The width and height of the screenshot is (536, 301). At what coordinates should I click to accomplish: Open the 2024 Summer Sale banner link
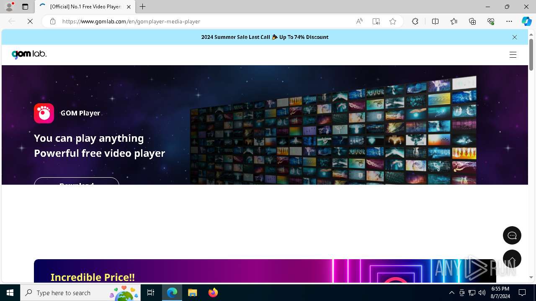pos(265,37)
